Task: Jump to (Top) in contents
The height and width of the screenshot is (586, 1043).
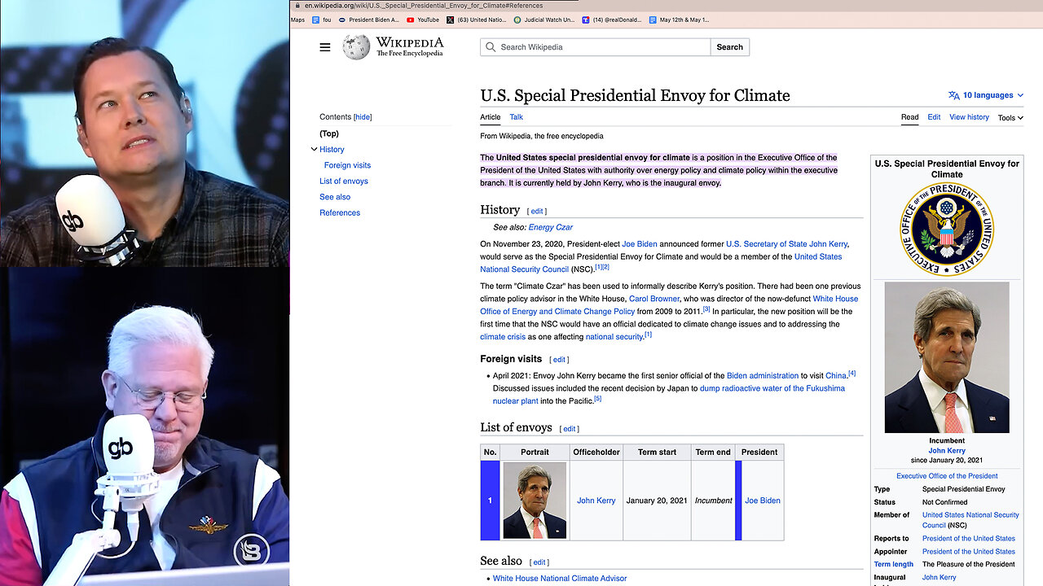Action: point(329,133)
